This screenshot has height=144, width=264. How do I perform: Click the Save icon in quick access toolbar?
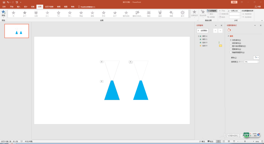pos(4,2)
